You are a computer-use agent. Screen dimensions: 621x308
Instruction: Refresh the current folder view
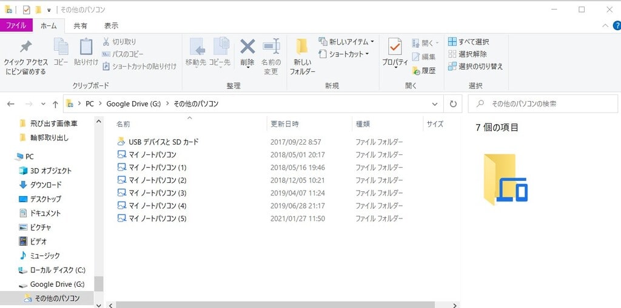(453, 104)
